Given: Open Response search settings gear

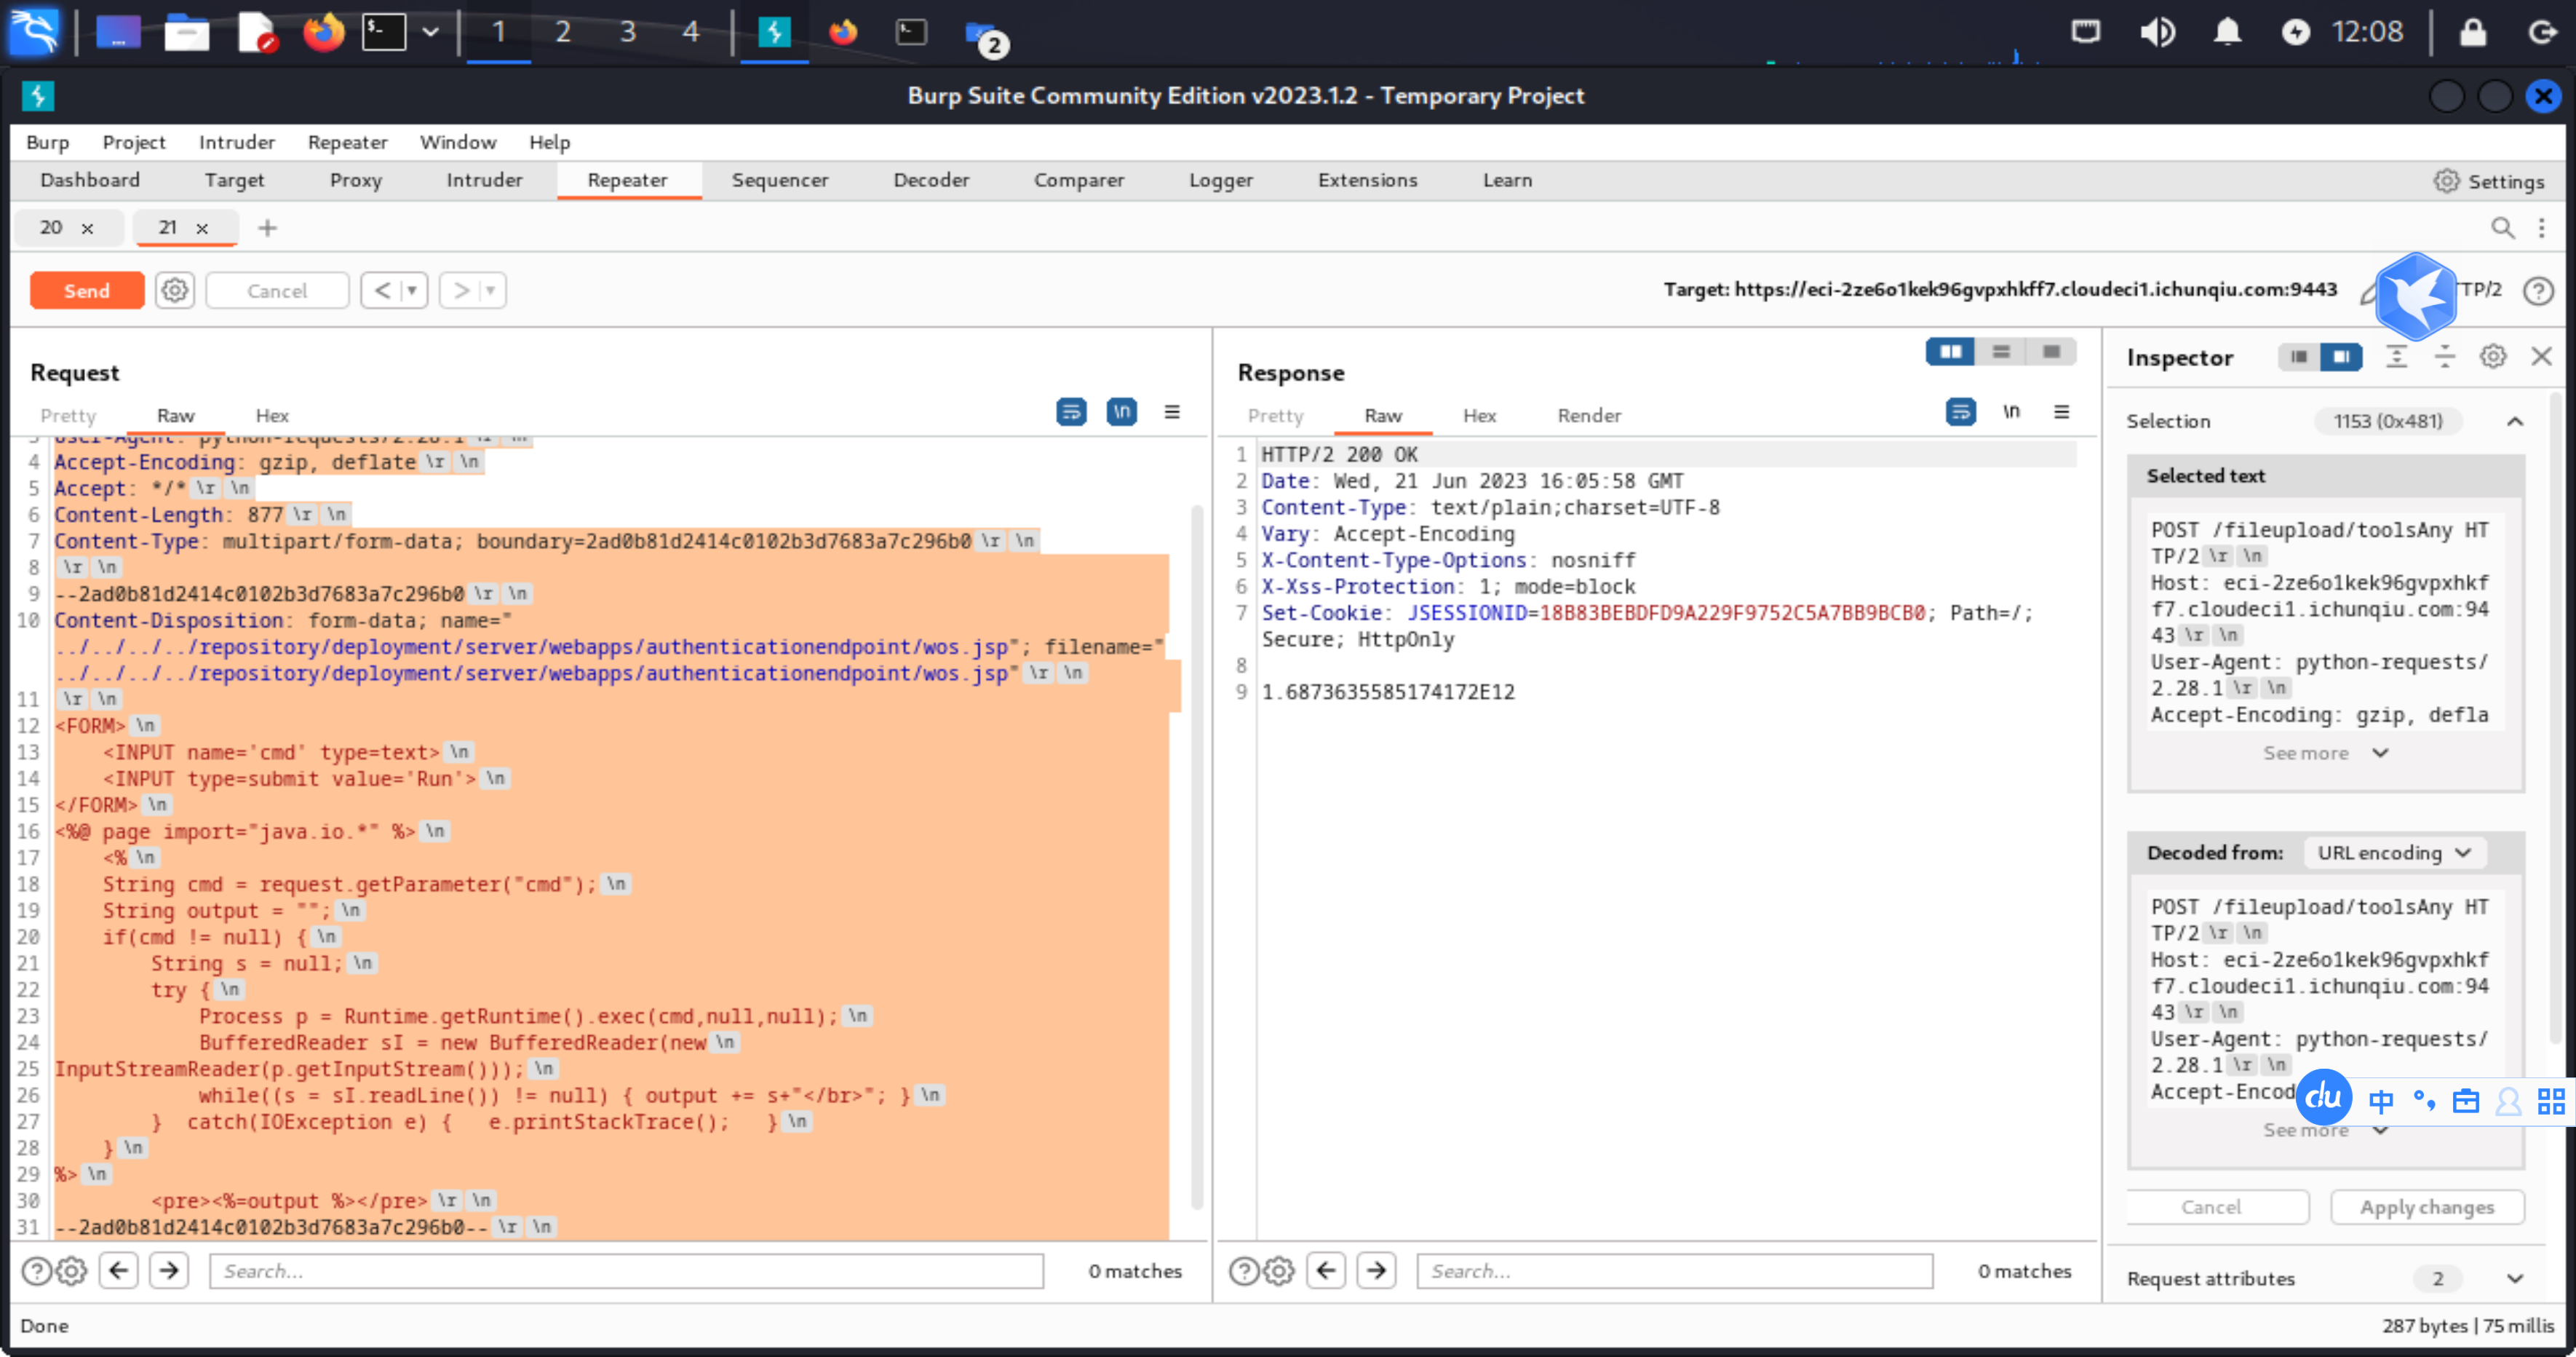Looking at the screenshot, I should (1278, 1271).
